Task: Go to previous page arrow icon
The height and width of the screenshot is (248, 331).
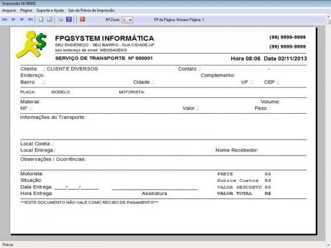Action: tap(13, 19)
